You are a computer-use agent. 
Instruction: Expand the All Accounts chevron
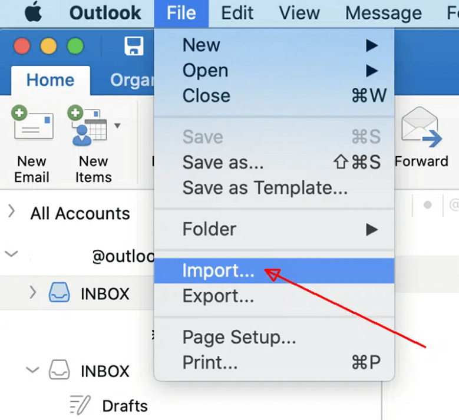[11, 211]
